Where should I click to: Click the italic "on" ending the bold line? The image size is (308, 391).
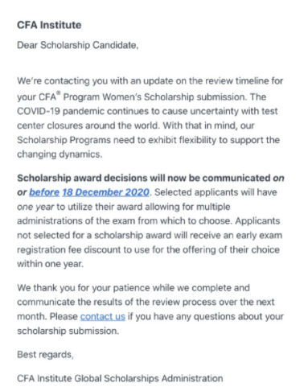278,178
